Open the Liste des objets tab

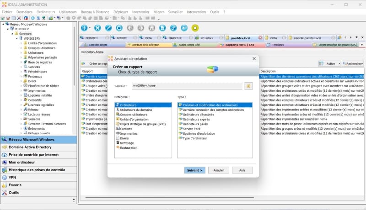coord(98,45)
